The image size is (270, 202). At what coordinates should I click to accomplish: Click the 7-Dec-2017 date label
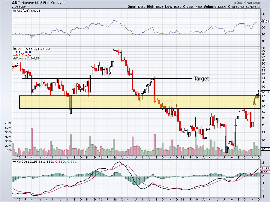click(x=20, y=7)
